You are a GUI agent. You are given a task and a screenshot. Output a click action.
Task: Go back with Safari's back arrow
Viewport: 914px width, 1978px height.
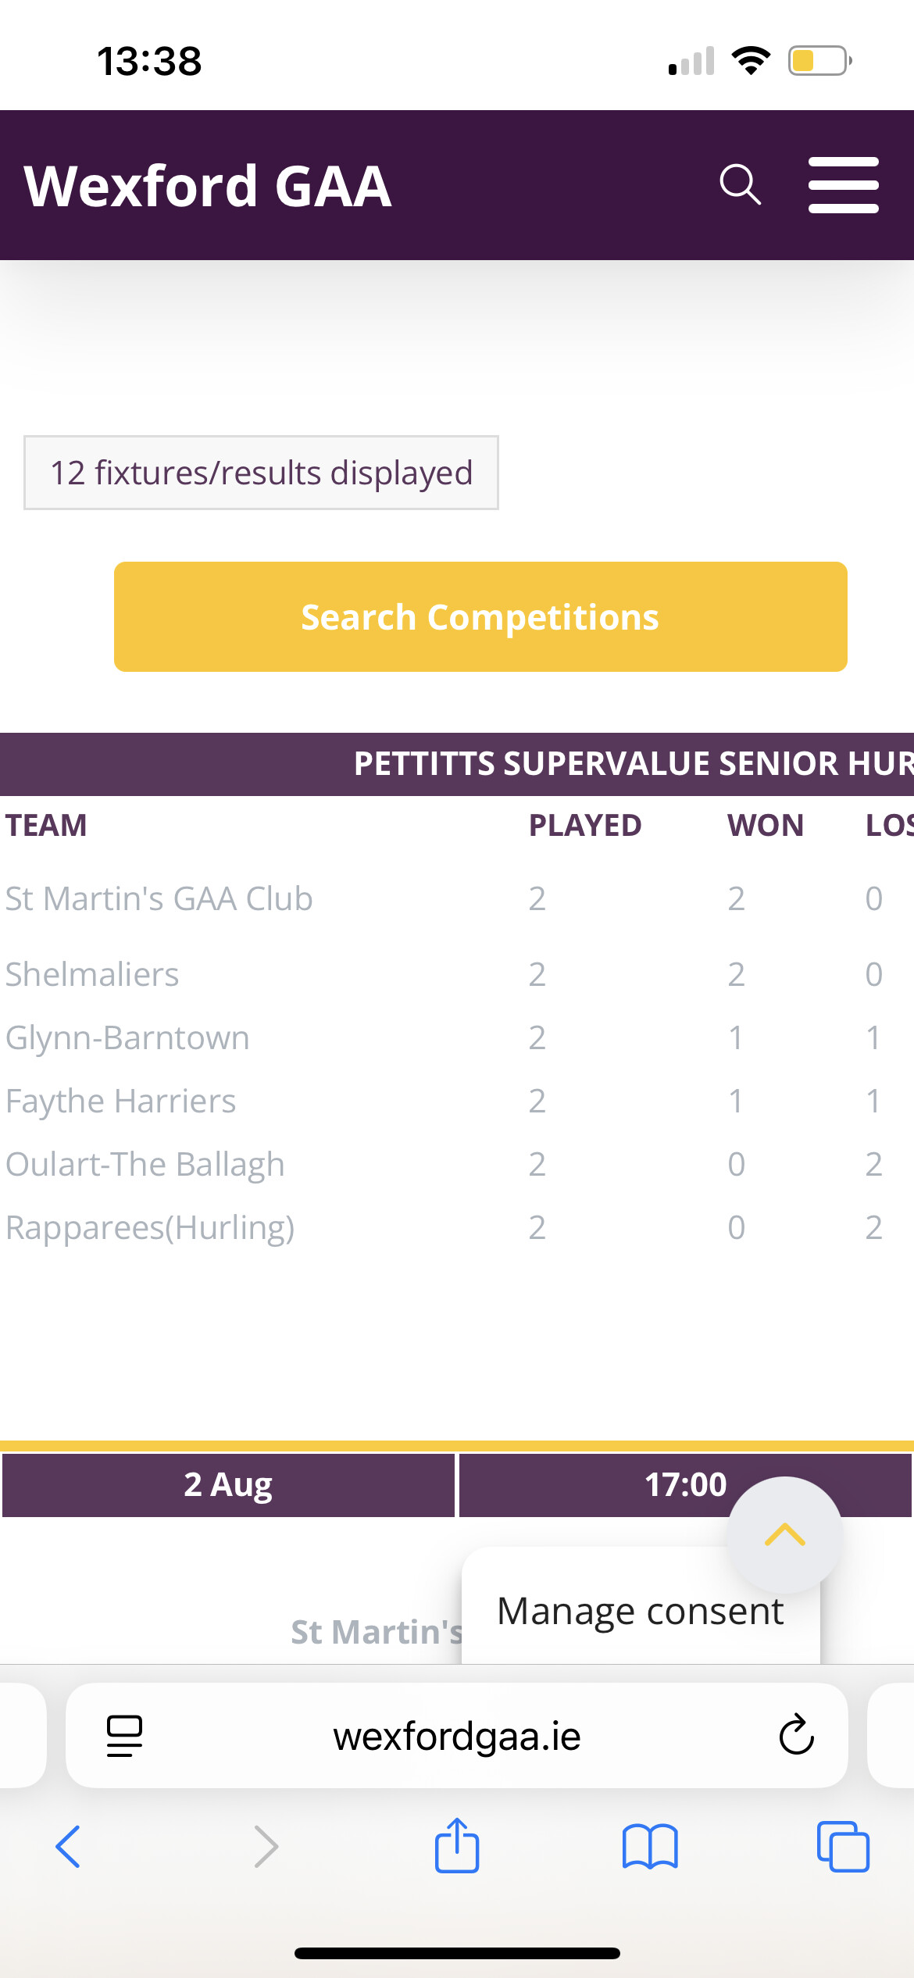(68, 1847)
